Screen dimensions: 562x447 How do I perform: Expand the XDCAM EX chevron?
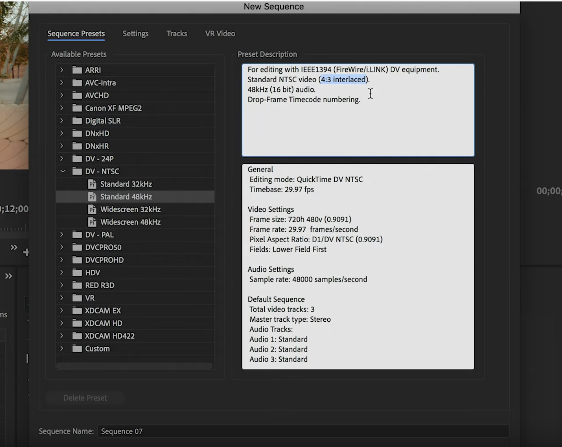pyautogui.click(x=62, y=310)
